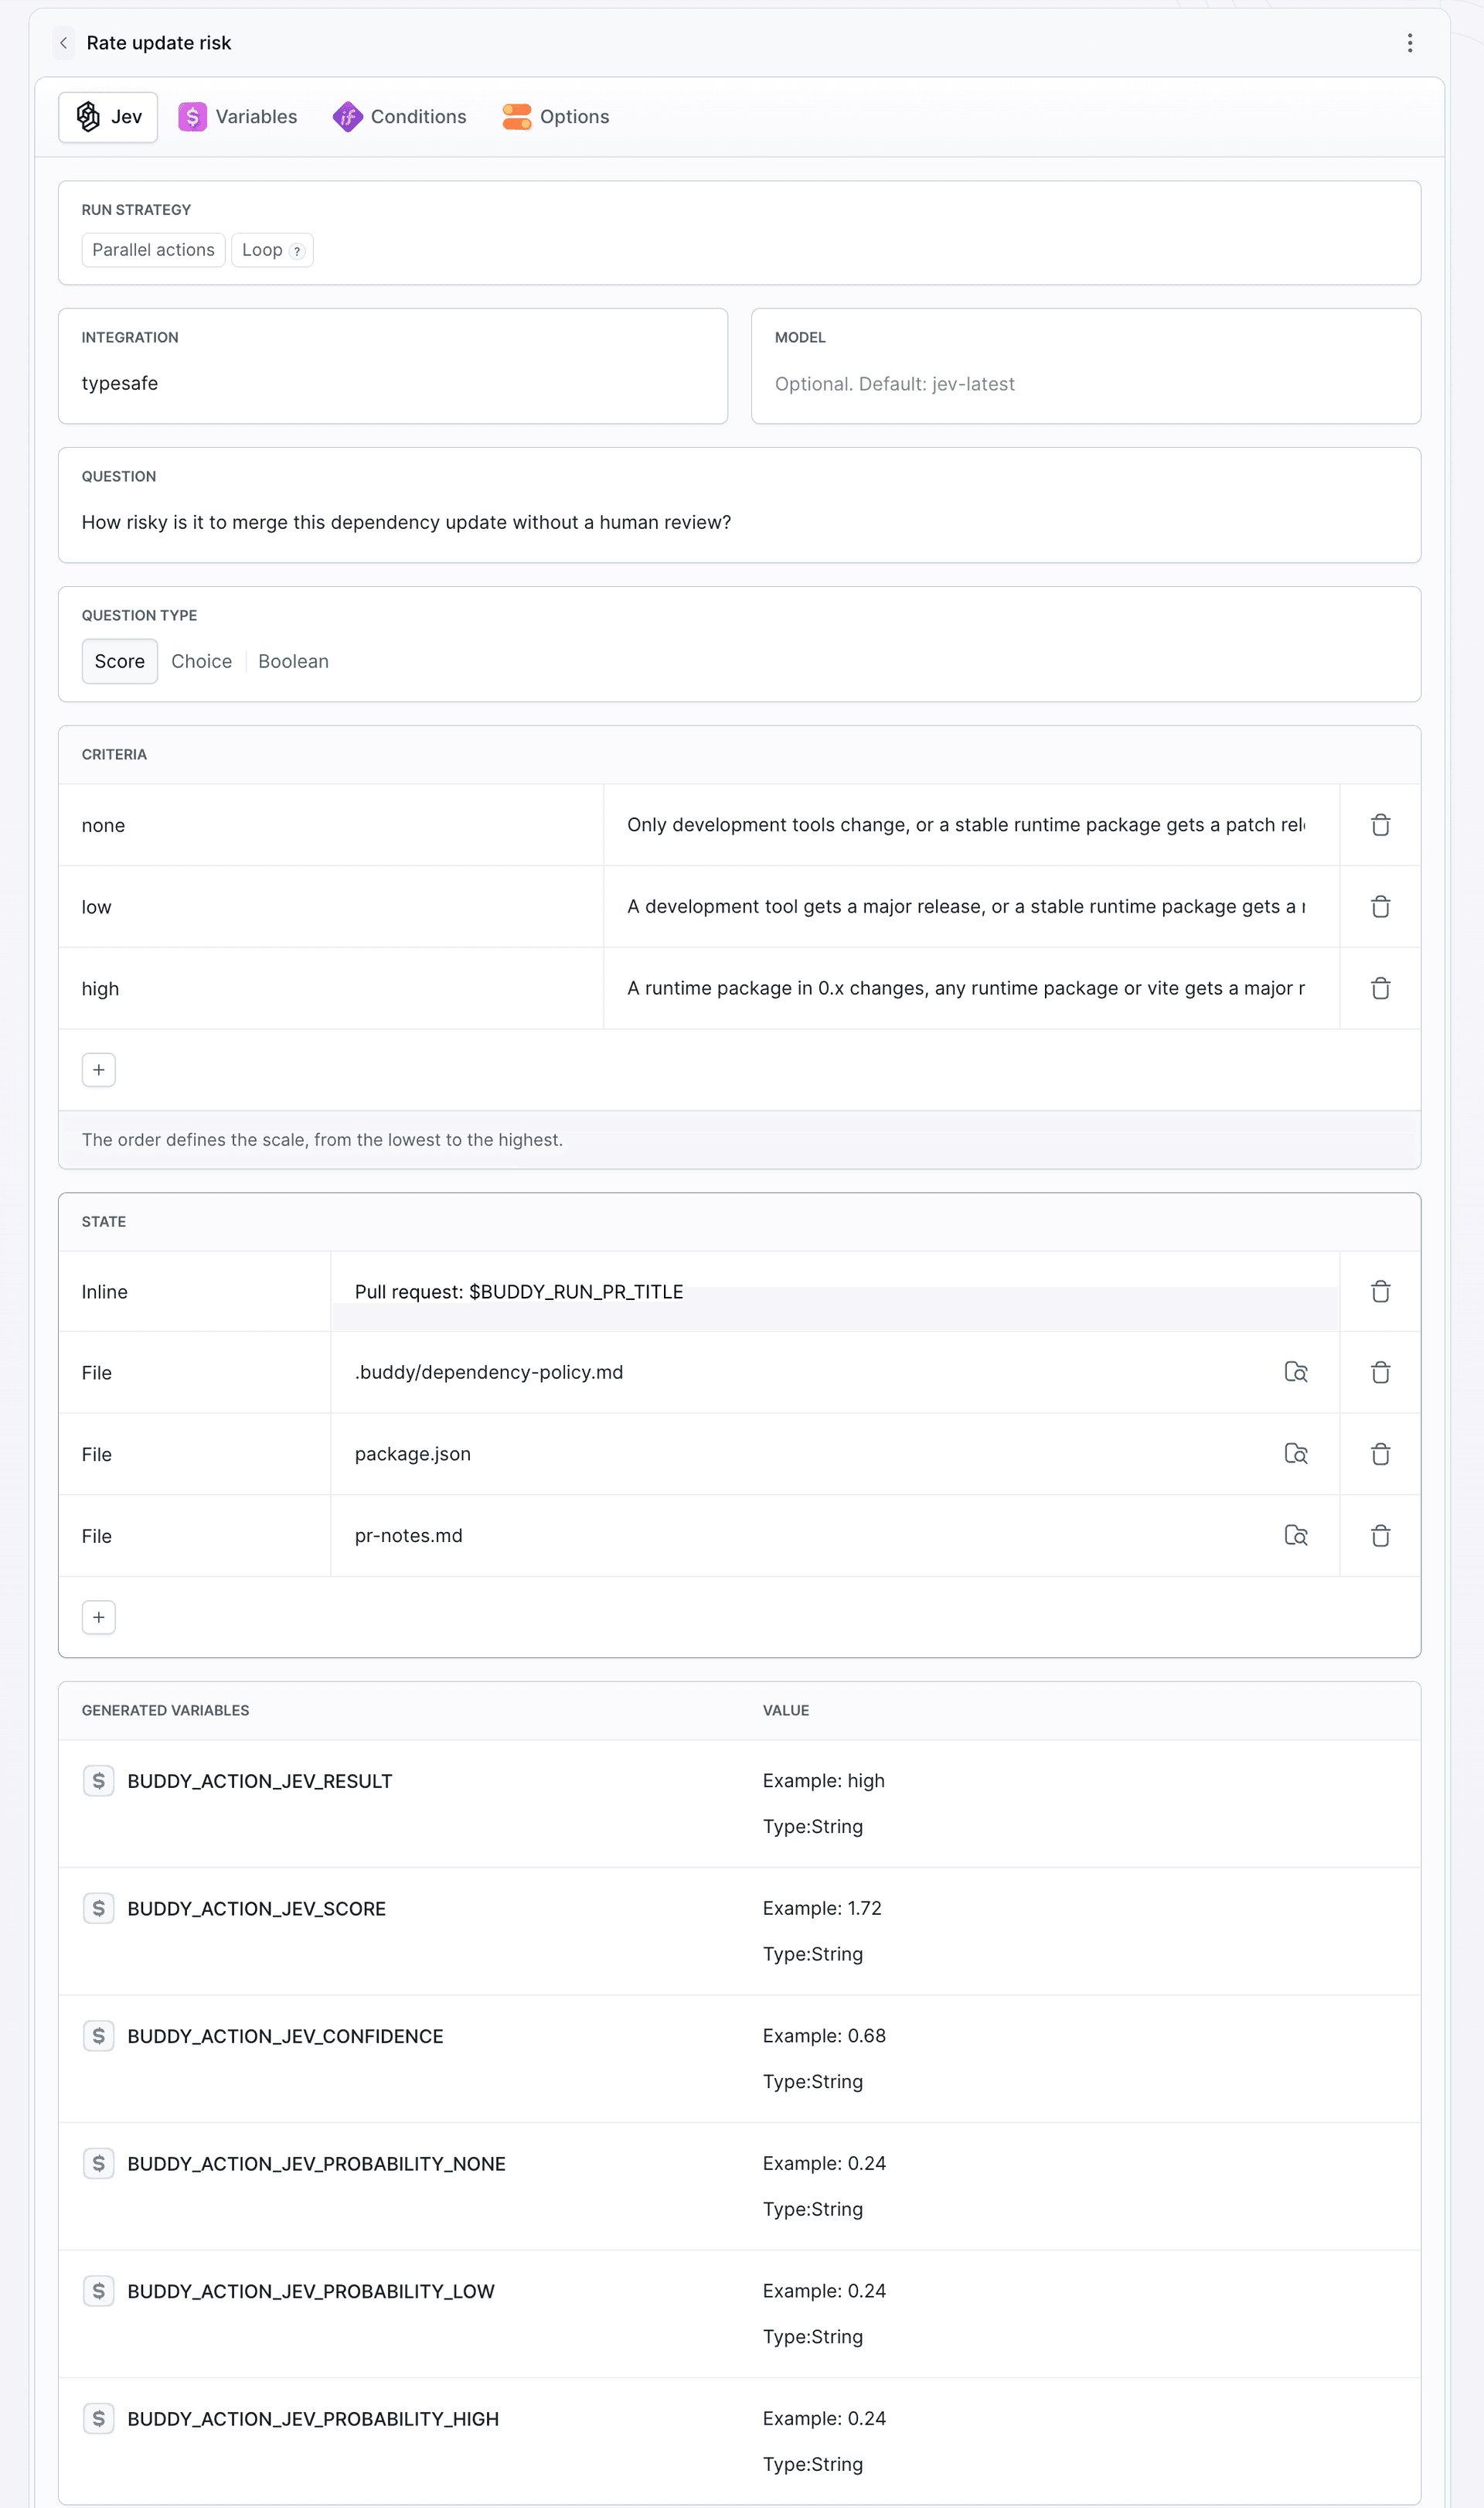Browse files for package.json
The height and width of the screenshot is (2508, 1484).
(1296, 1455)
